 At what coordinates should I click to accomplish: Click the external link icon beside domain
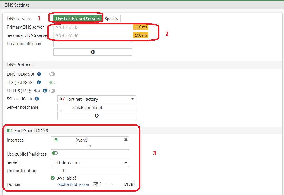(x=95, y=184)
